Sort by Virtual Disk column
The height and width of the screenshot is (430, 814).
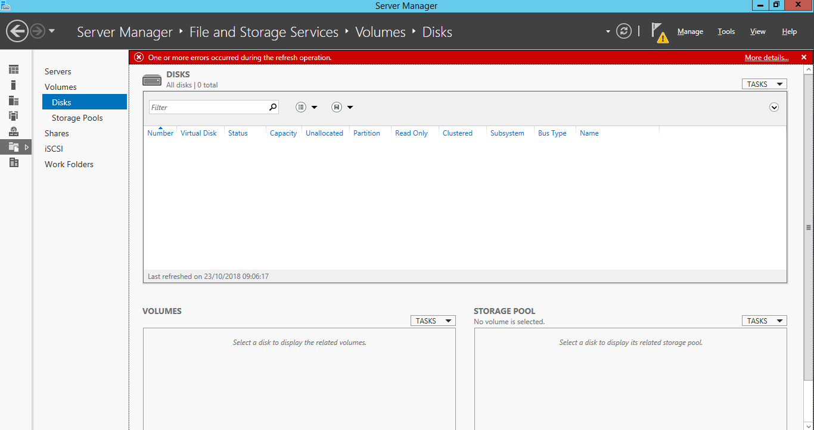(198, 133)
